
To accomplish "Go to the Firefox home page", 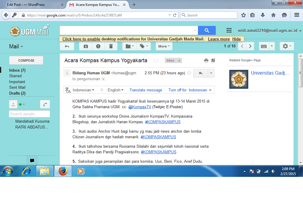I will click(273, 15).
